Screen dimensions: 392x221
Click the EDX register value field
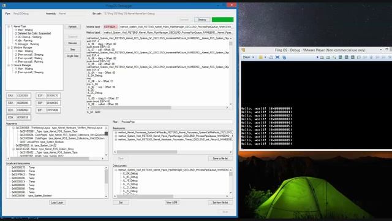tap(23, 117)
